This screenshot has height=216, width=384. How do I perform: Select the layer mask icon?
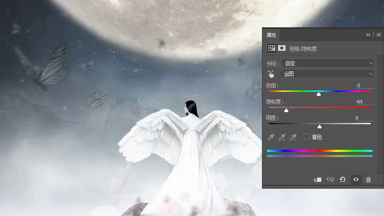(x=282, y=48)
